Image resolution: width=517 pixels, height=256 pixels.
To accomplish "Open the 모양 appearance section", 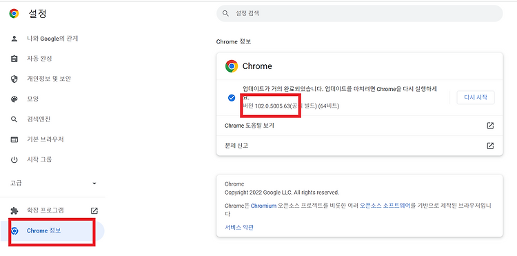I will pyautogui.click(x=32, y=99).
